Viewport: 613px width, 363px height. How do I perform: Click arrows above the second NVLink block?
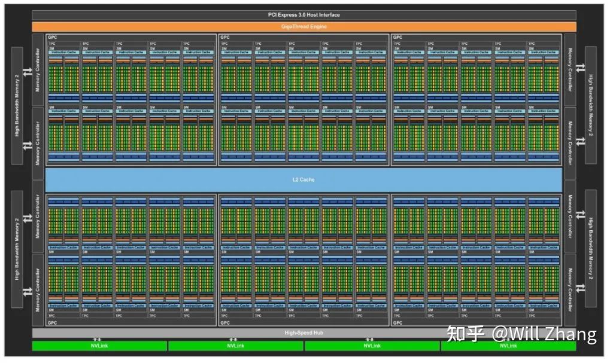pyautogui.click(x=233, y=338)
